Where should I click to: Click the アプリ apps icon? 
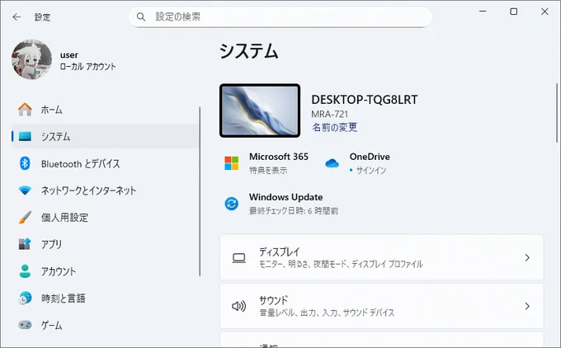(x=25, y=244)
